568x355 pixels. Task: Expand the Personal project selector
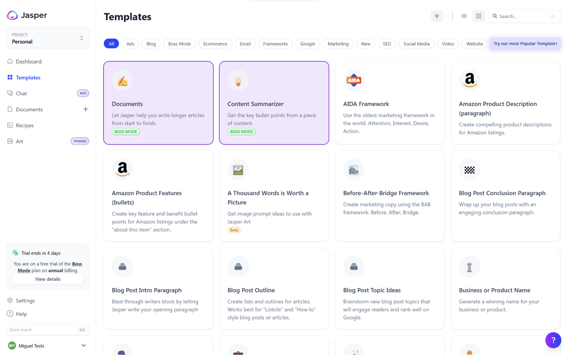pos(48,38)
